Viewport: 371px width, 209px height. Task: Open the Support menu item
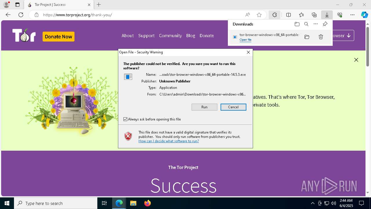click(x=146, y=35)
